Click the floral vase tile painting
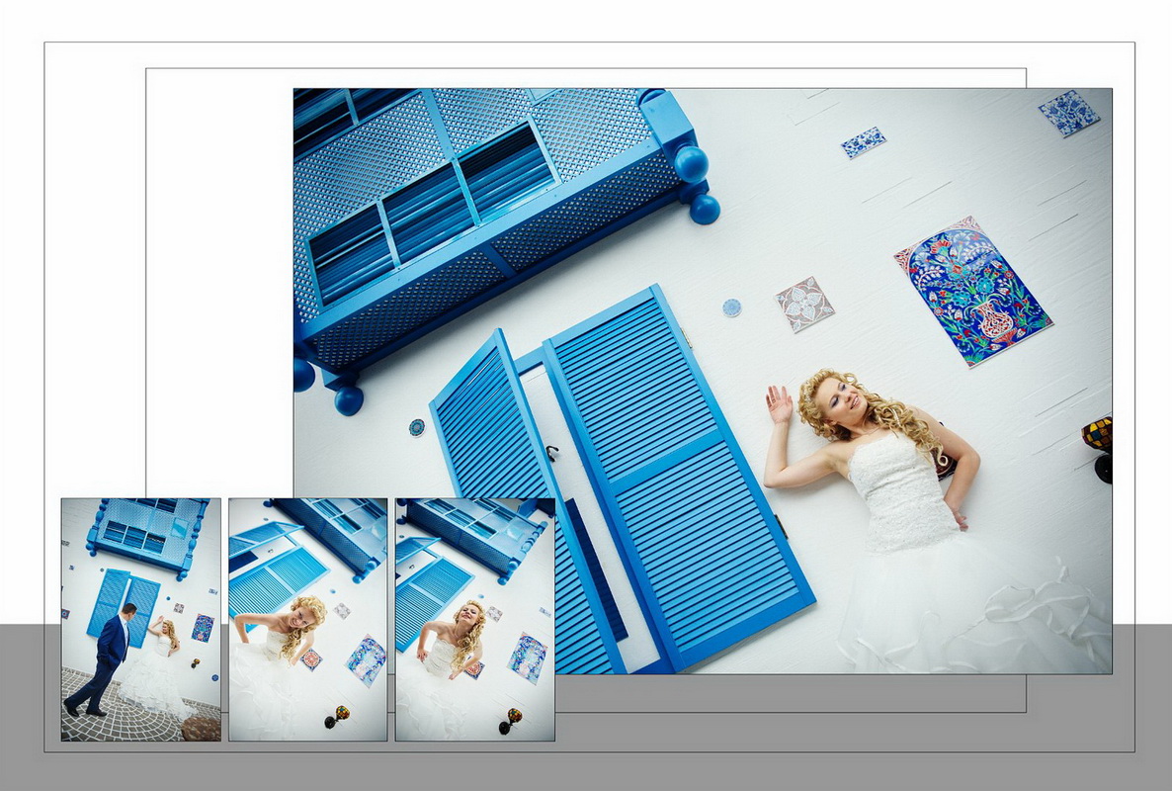1172x791 pixels. tap(972, 291)
